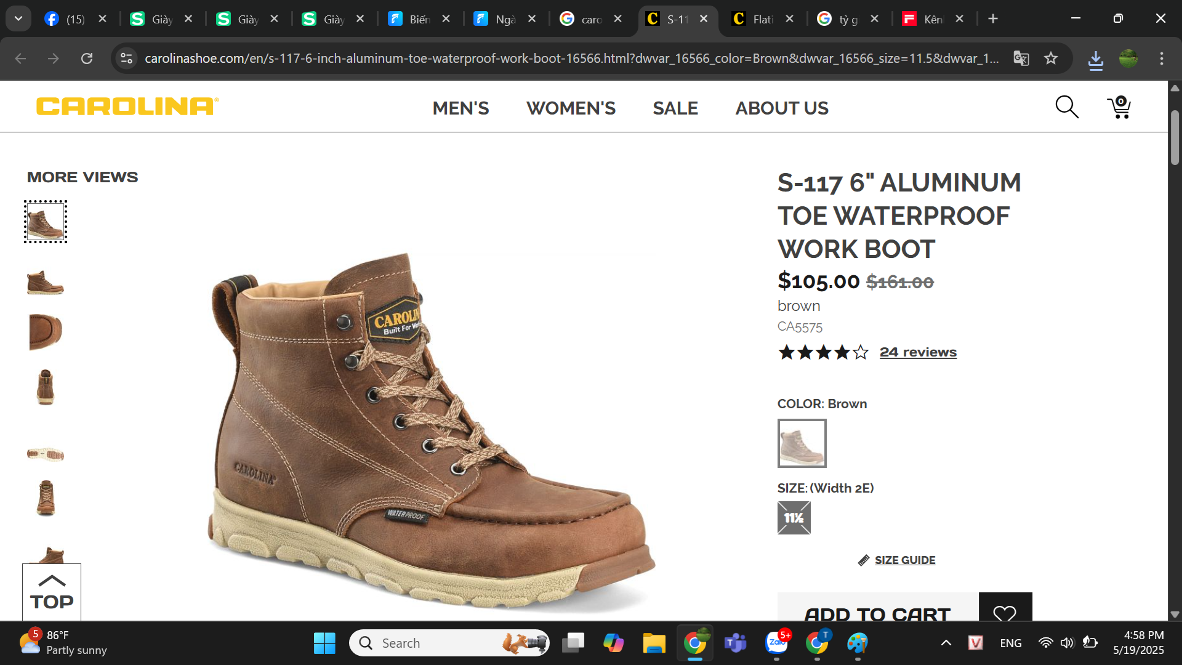Bookmark page with the star icon
1182x665 pixels.
pyautogui.click(x=1051, y=58)
